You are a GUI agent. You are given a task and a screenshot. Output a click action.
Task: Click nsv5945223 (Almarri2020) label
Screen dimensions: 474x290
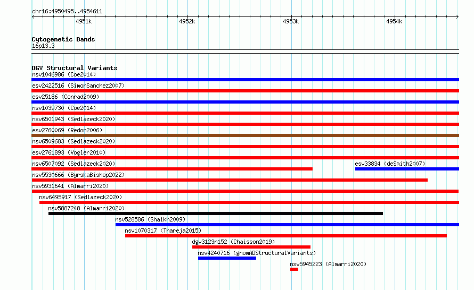328,264
